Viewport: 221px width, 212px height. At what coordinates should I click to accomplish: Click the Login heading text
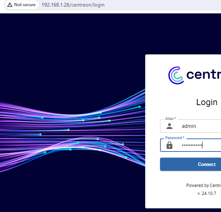point(207,102)
